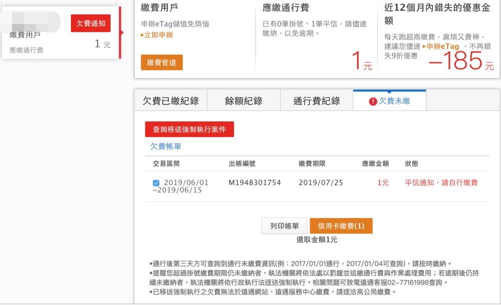Pay using 信用卡繳費(1) button
This screenshot has width=501, height=305.
[341, 226]
